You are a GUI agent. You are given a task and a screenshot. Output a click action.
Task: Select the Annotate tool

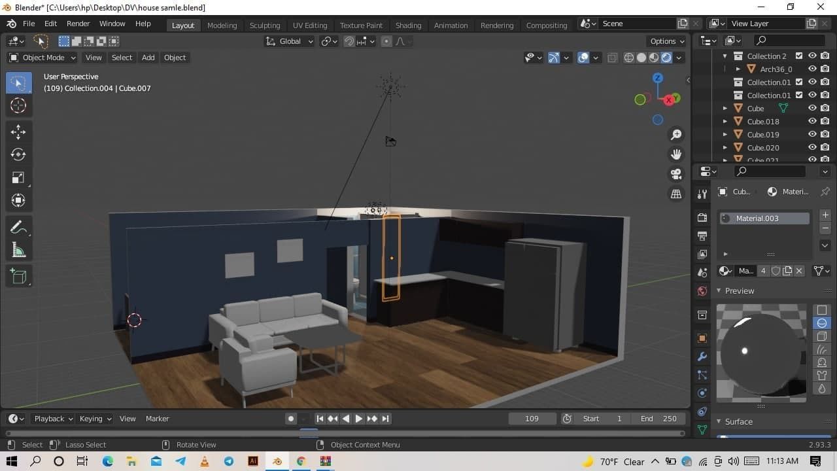(x=18, y=226)
